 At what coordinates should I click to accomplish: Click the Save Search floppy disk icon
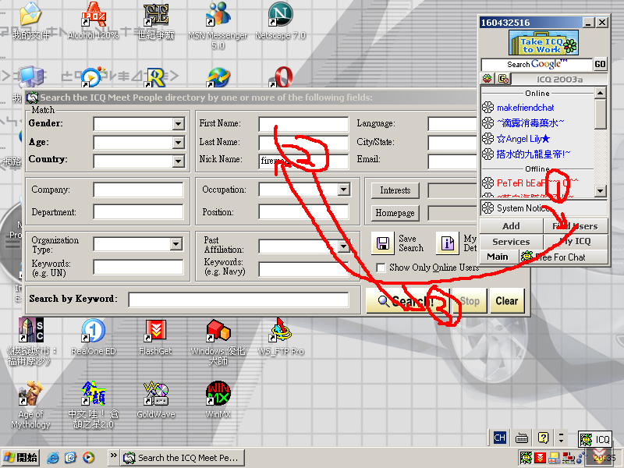383,243
